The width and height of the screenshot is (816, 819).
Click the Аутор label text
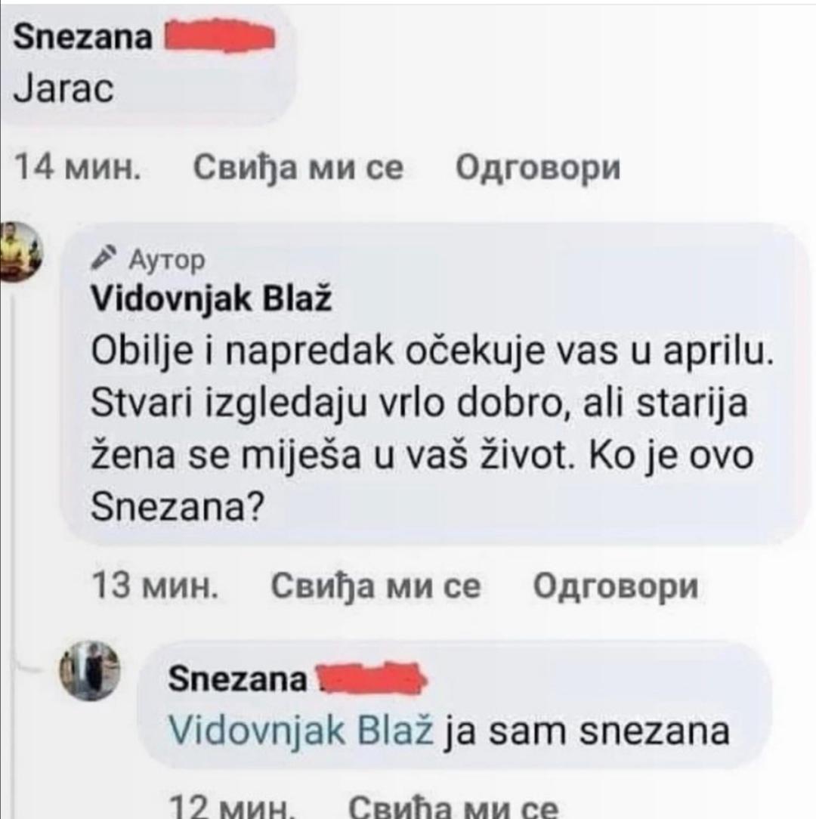pyautogui.click(x=167, y=259)
